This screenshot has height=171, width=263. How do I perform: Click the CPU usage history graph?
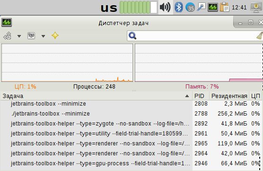[67, 63]
